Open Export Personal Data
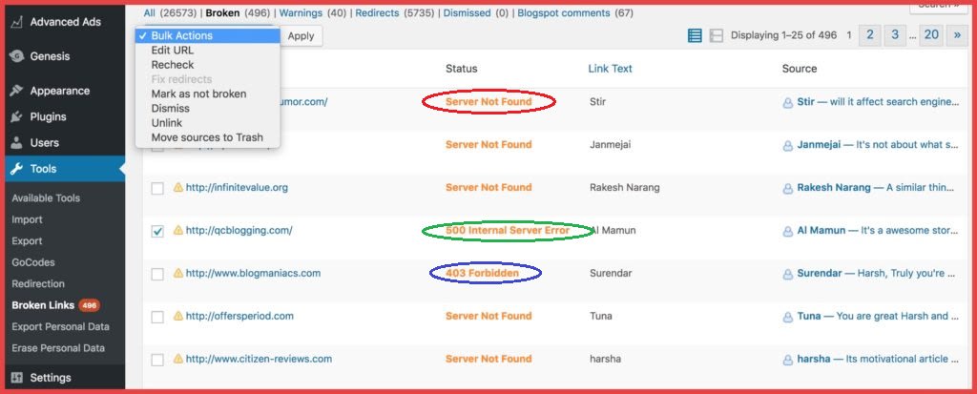Image resolution: width=977 pixels, height=394 pixels. [60, 326]
